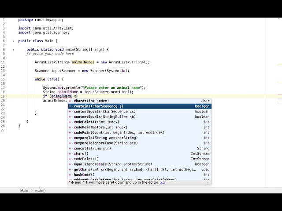282x211 pixels.
Task: Click the red error stripe marker
Action: click(280, 95)
